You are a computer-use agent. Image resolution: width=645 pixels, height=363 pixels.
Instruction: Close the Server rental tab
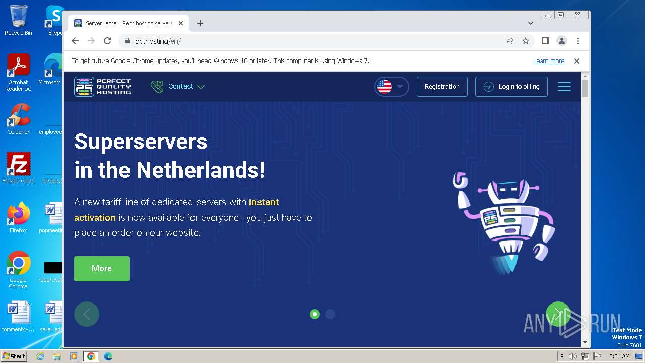pyautogui.click(x=181, y=23)
